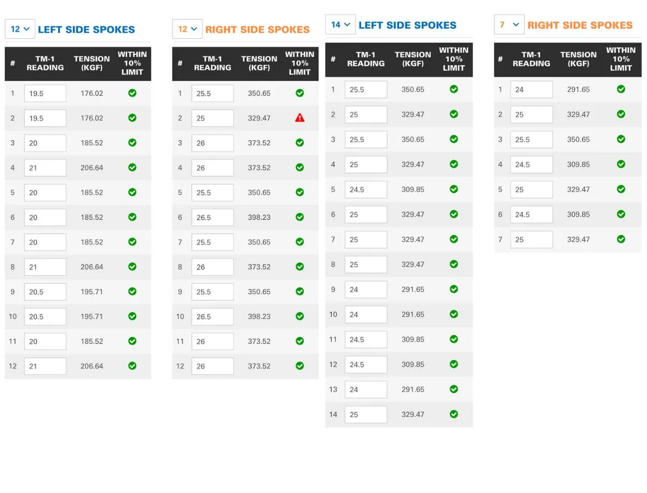
Task: Click tension 291.65 for spoke 1 in 7-spoke right table
Action: pyautogui.click(x=579, y=89)
